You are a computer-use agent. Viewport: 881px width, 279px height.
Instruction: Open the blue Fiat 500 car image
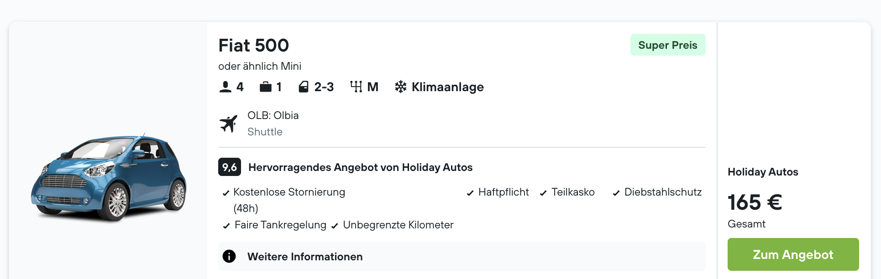tap(109, 178)
